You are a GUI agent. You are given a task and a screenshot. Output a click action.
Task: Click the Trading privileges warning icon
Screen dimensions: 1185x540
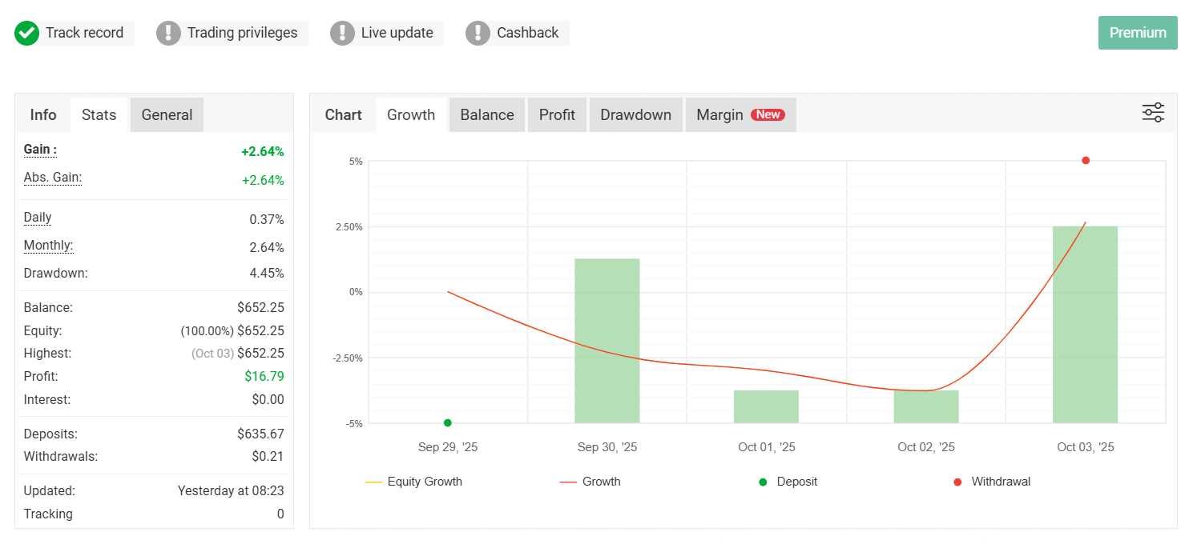click(168, 33)
